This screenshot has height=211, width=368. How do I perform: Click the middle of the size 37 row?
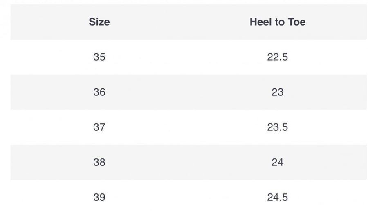(x=188, y=127)
